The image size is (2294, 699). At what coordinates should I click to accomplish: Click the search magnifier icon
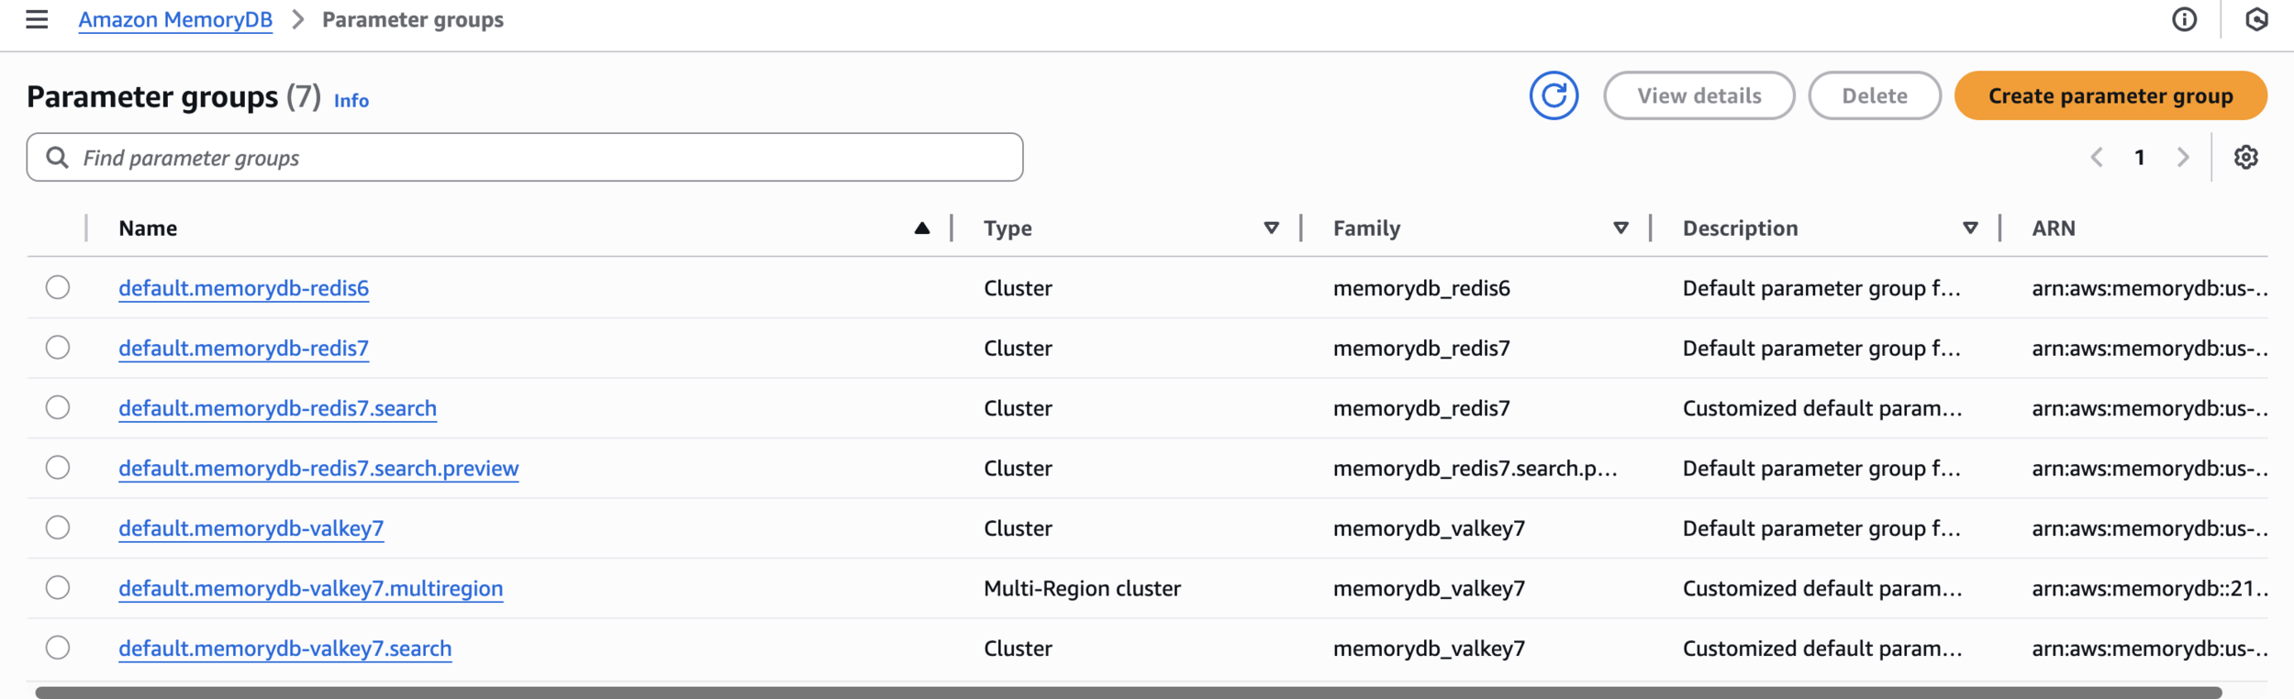(57, 158)
